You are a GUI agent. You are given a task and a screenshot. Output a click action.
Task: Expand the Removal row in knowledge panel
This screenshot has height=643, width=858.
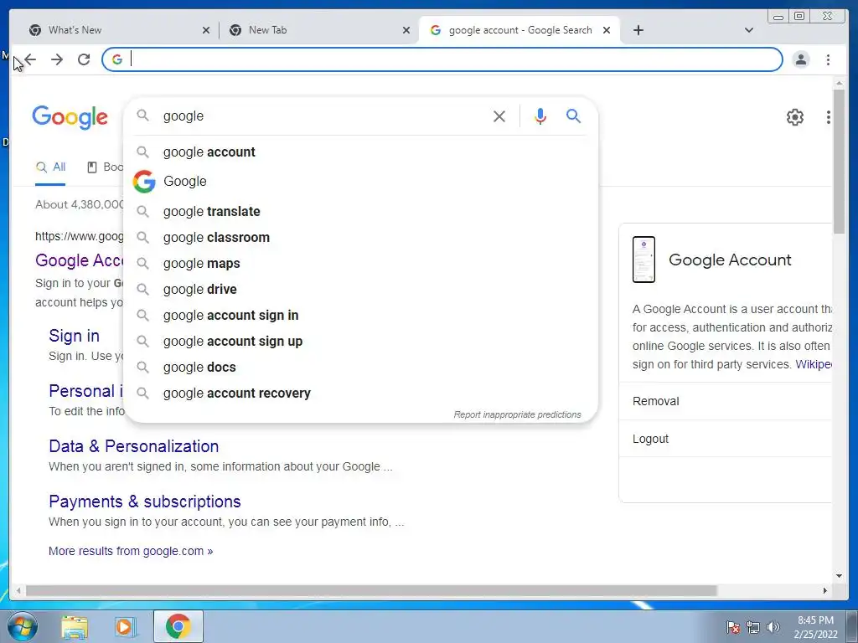[x=726, y=401]
